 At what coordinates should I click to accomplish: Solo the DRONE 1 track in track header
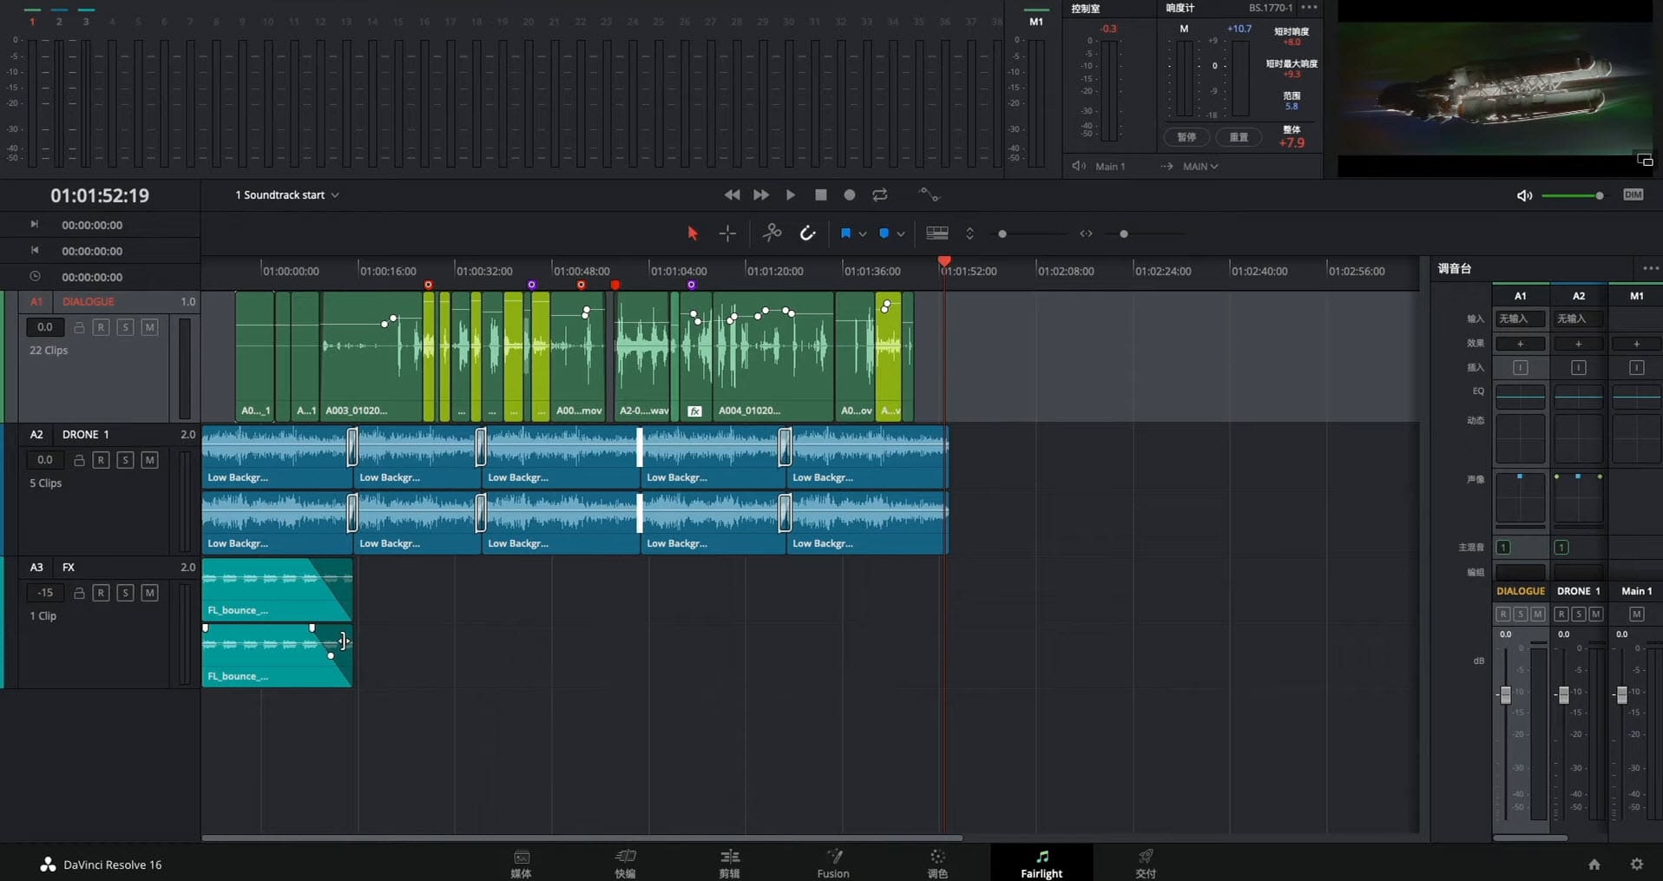tap(125, 460)
